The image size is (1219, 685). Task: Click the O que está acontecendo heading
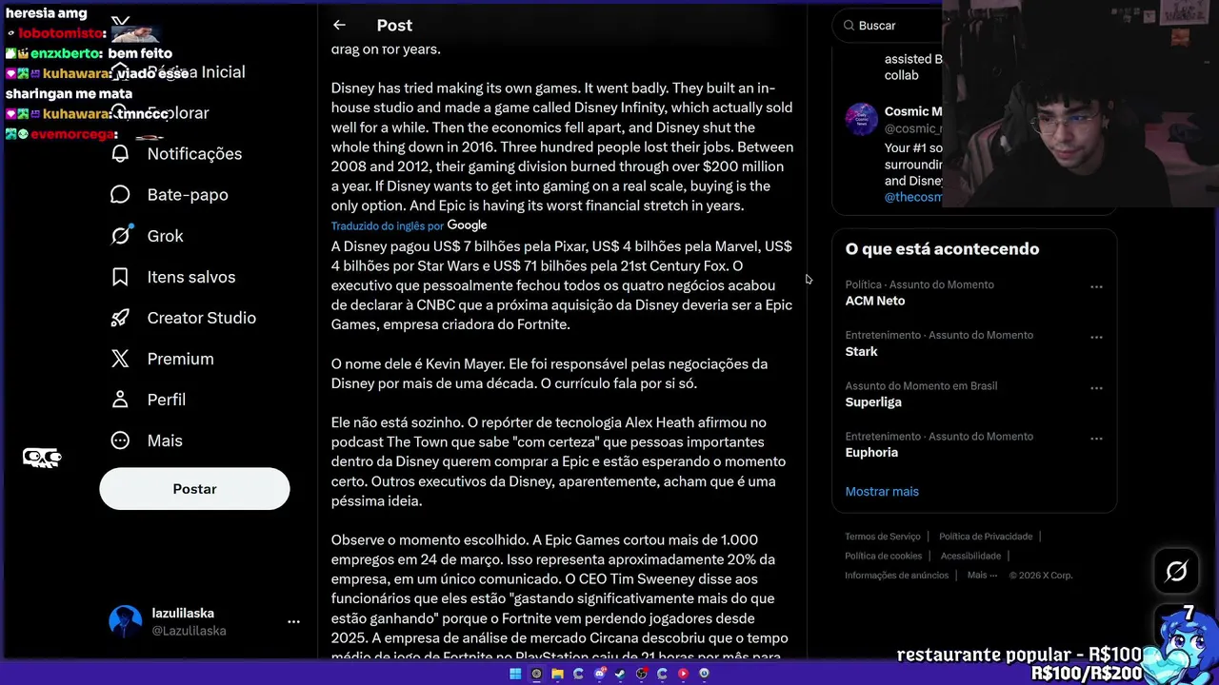click(x=942, y=249)
